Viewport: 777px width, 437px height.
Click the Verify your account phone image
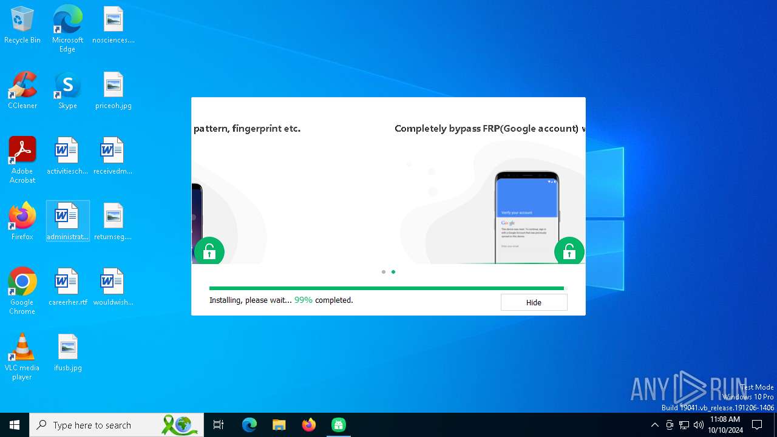[527, 217]
